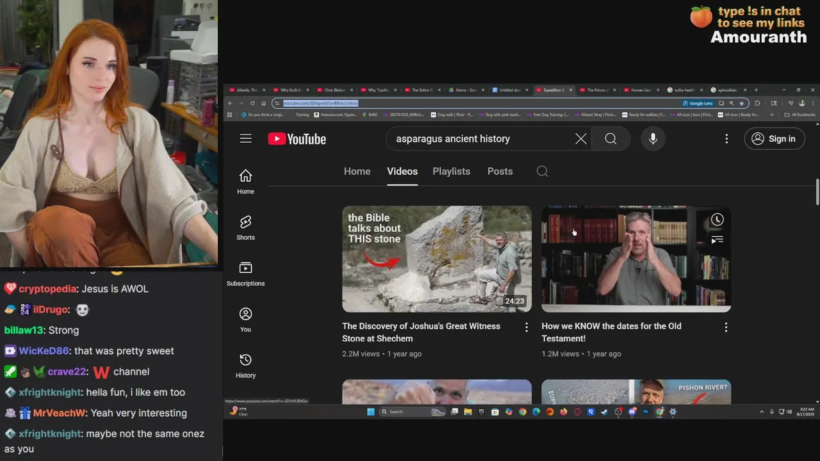Open Home in the YouTube sidebar
This screenshot has width=820, height=461.
pyautogui.click(x=245, y=182)
